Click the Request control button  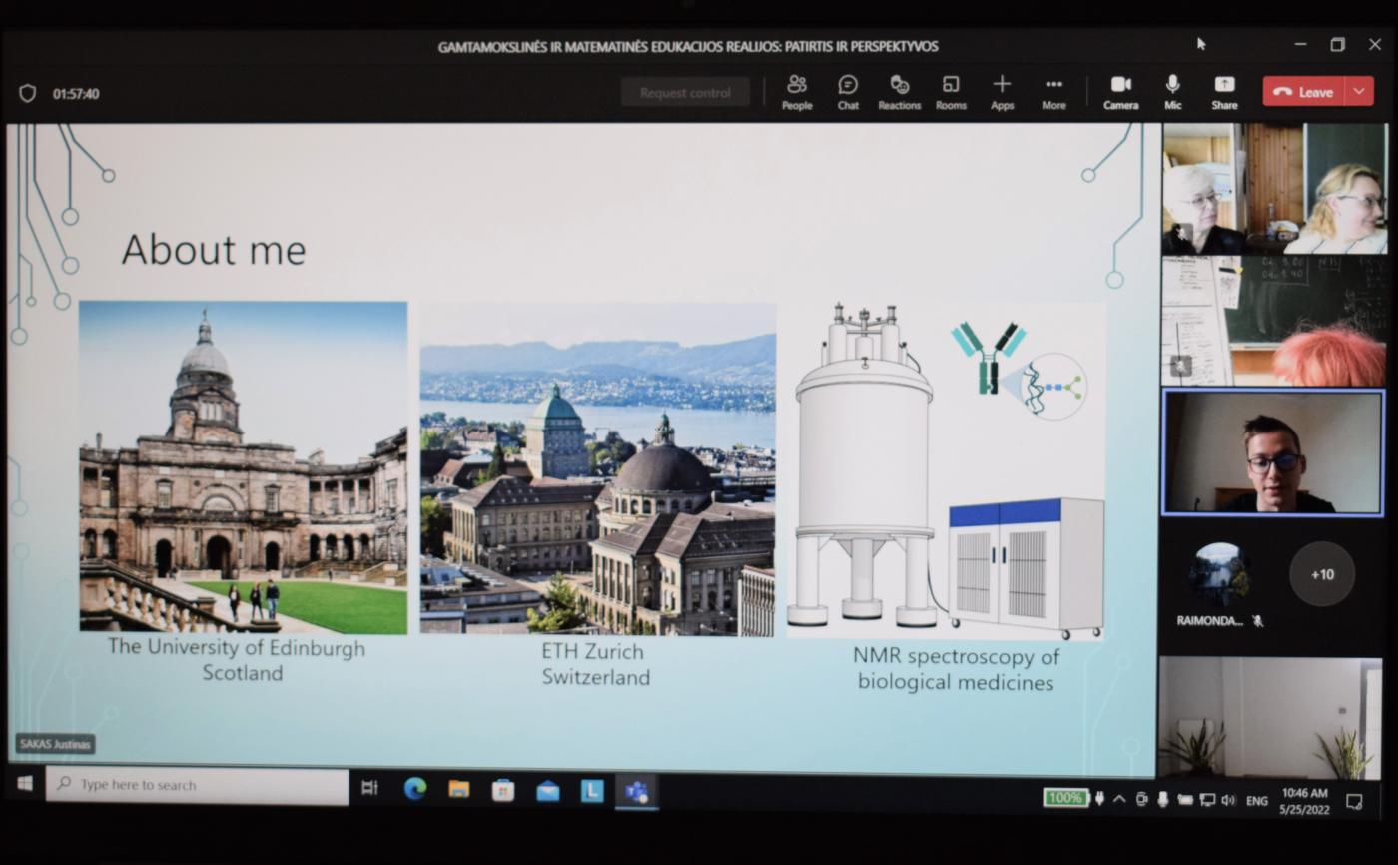click(x=685, y=93)
